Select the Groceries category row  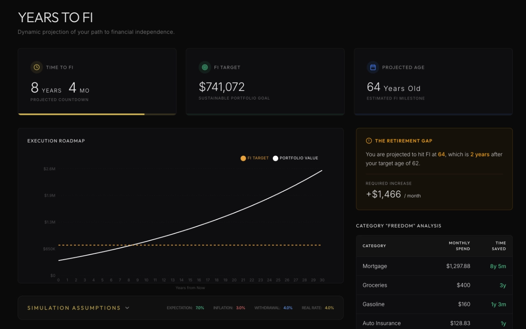[x=434, y=285]
